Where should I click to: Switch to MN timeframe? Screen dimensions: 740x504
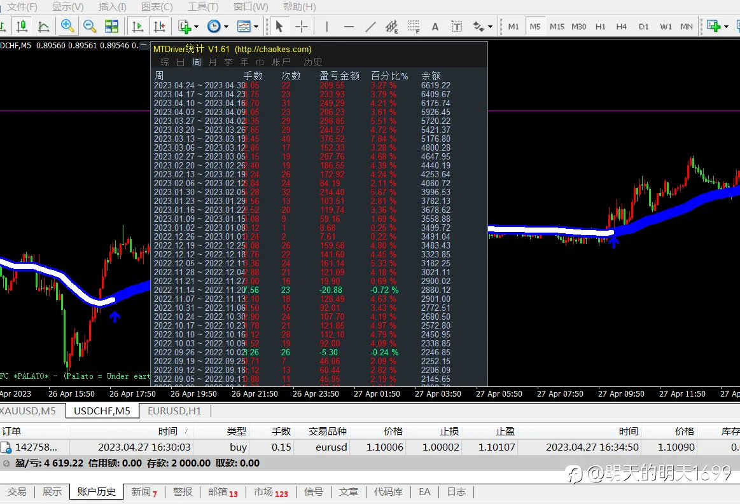(687, 27)
